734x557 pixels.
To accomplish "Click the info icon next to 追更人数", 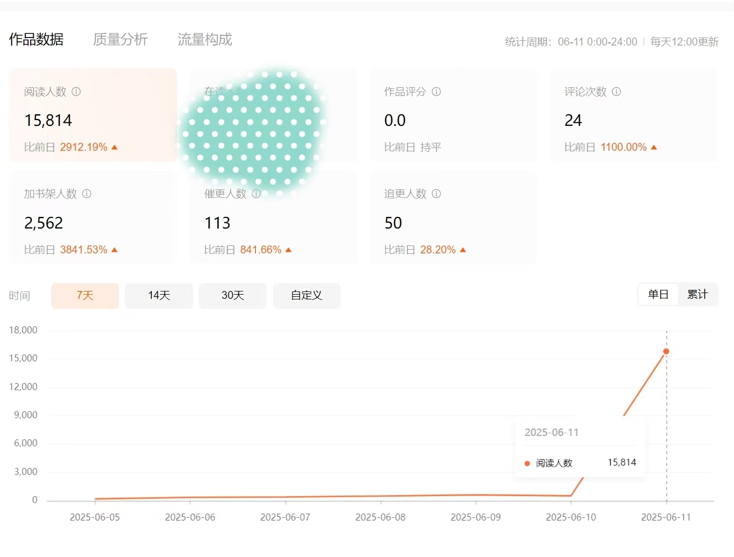I will tap(436, 194).
